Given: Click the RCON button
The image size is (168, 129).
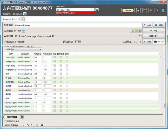Looking at the screenshot, I should tap(159, 42).
